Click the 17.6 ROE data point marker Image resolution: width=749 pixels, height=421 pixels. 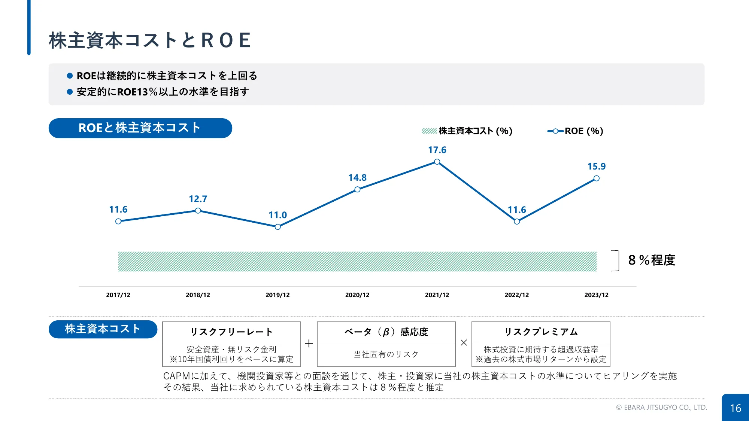(437, 162)
